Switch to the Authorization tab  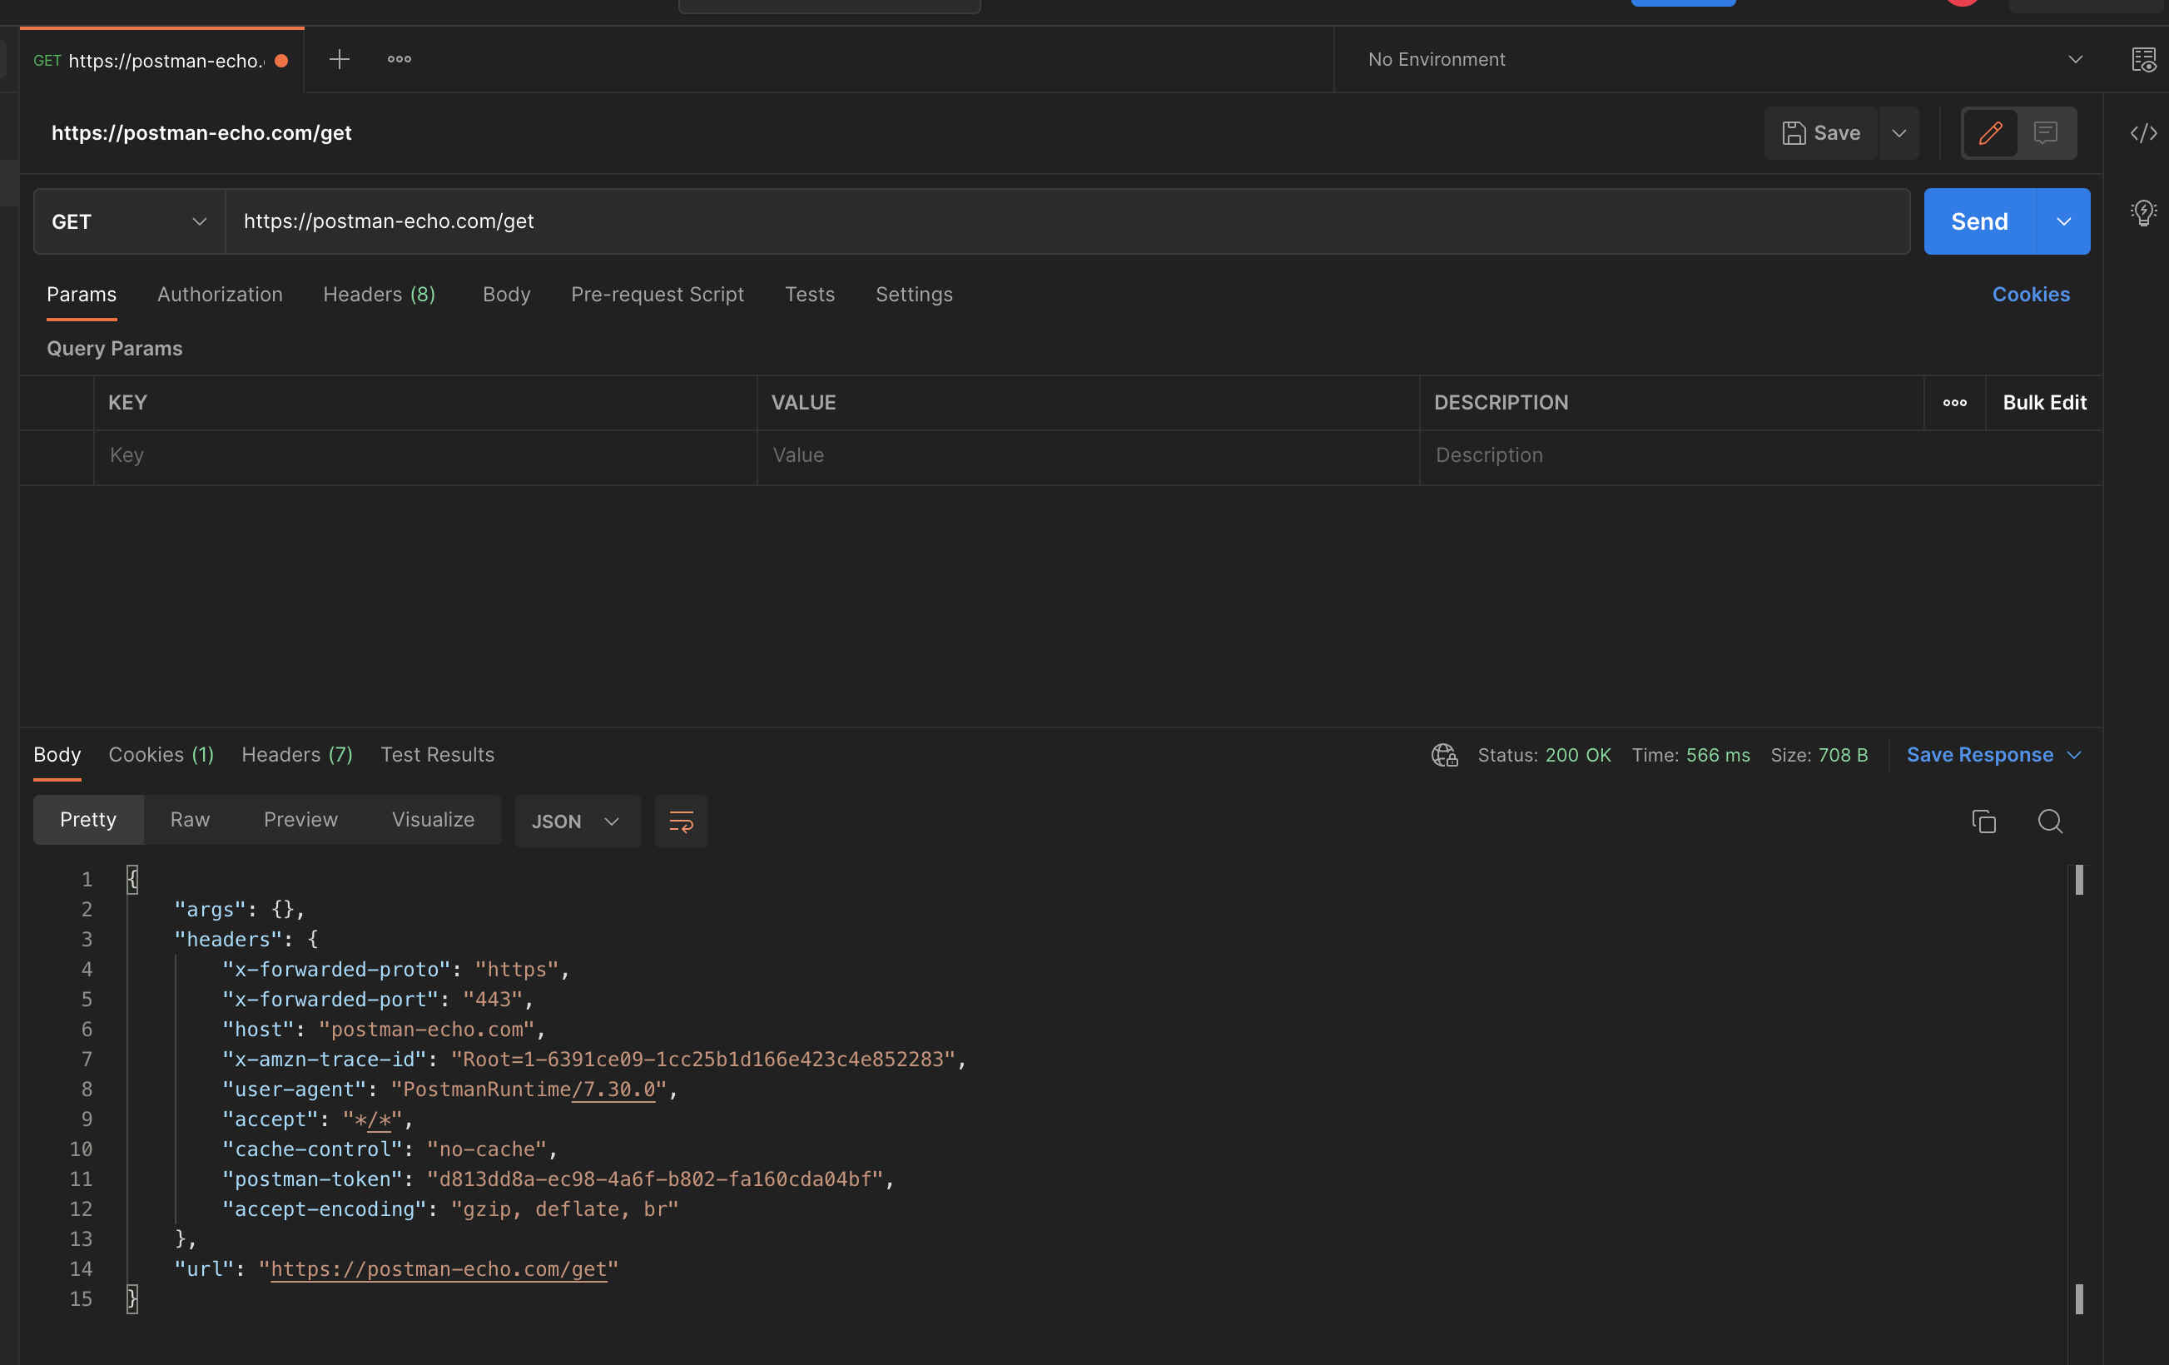220,295
